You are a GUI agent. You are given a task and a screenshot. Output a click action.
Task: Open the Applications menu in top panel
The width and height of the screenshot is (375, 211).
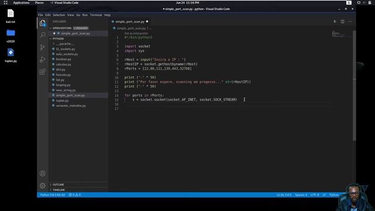coord(21,2)
